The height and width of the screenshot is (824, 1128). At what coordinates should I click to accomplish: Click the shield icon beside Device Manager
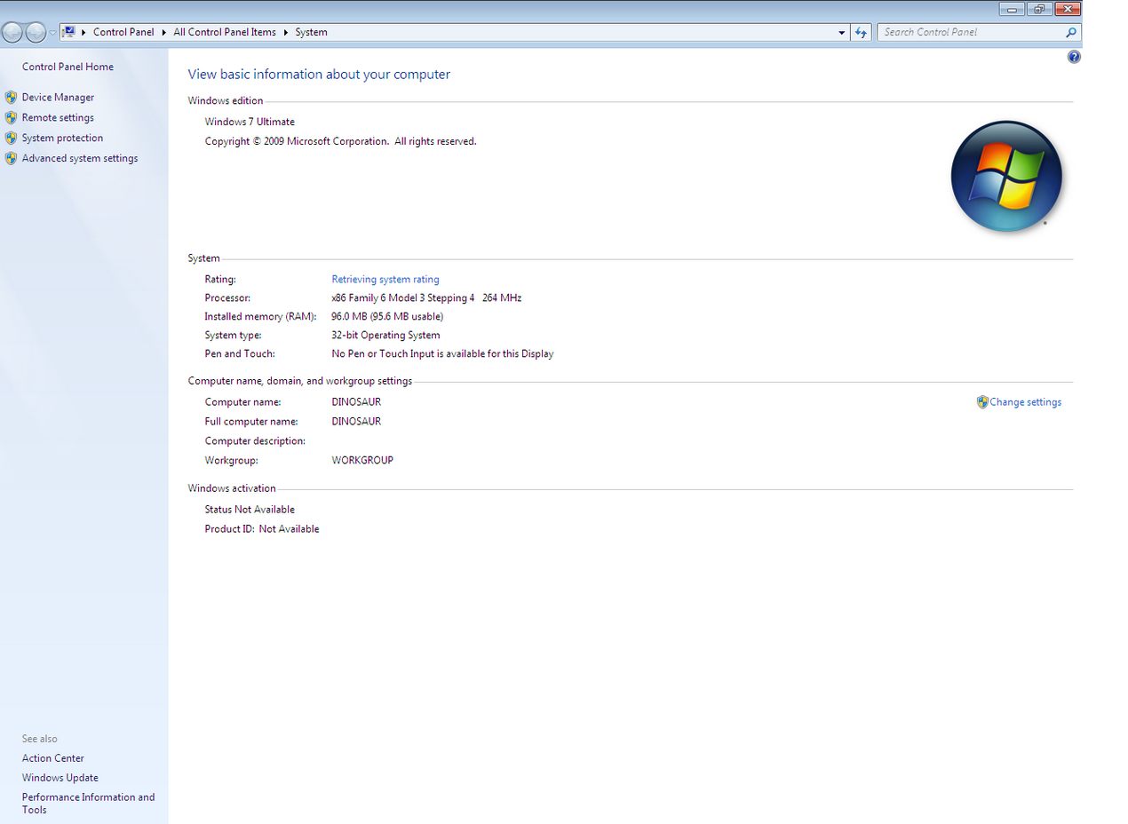click(x=11, y=98)
